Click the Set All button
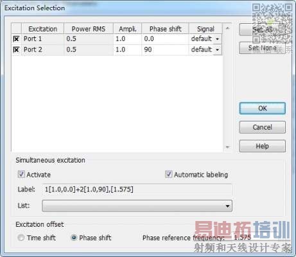The width and height of the screenshot is (296, 257). [x=262, y=30]
